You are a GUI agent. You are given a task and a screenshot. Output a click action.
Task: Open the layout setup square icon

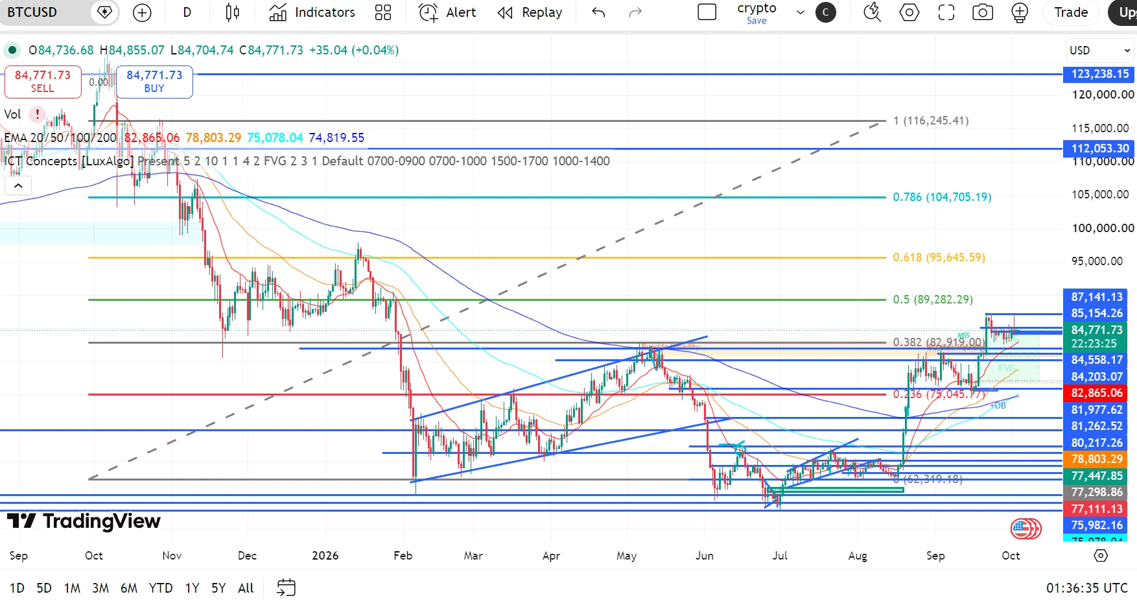click(707, 12)
